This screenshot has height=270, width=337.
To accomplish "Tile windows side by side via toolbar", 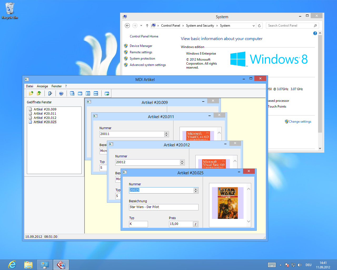I will coord(88,93).
